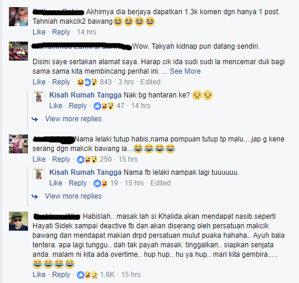Open top commenter's profile picture

tap(18, 17)
